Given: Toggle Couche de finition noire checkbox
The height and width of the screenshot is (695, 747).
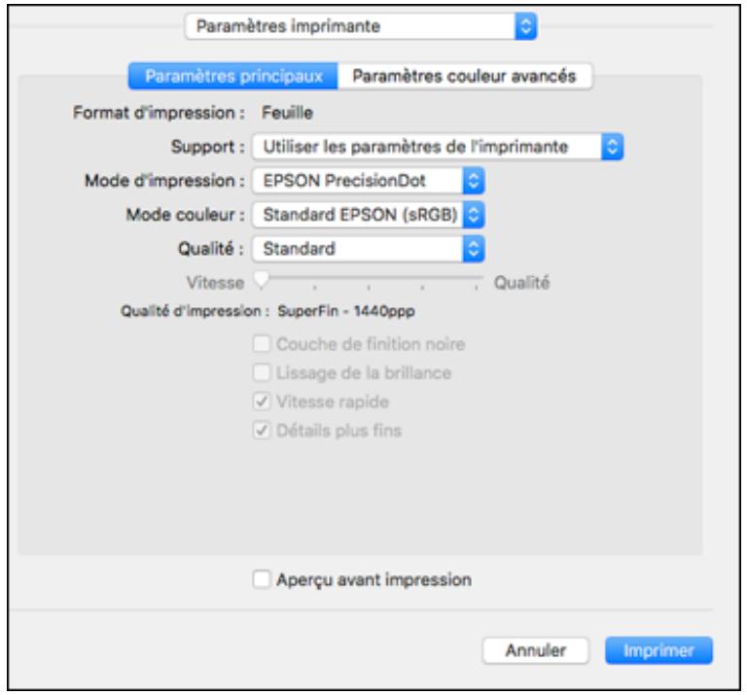Looking at the screenshot, I should click(x=260, y=342).
